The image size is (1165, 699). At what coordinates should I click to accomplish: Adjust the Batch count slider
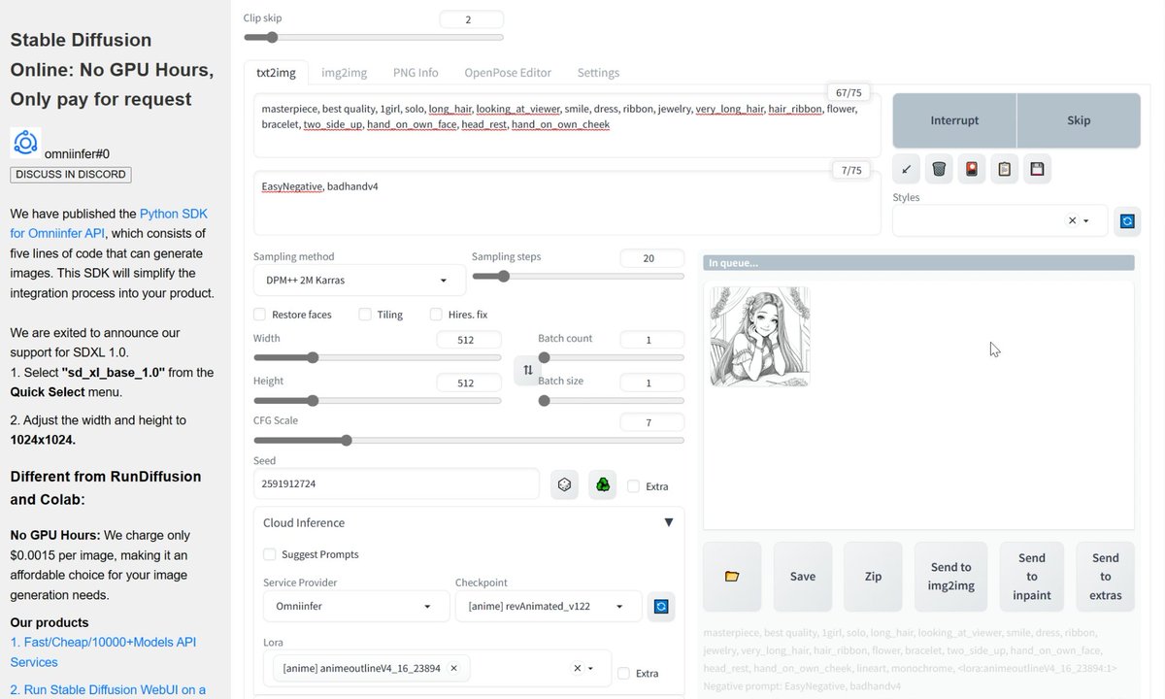tap(612, 357)
